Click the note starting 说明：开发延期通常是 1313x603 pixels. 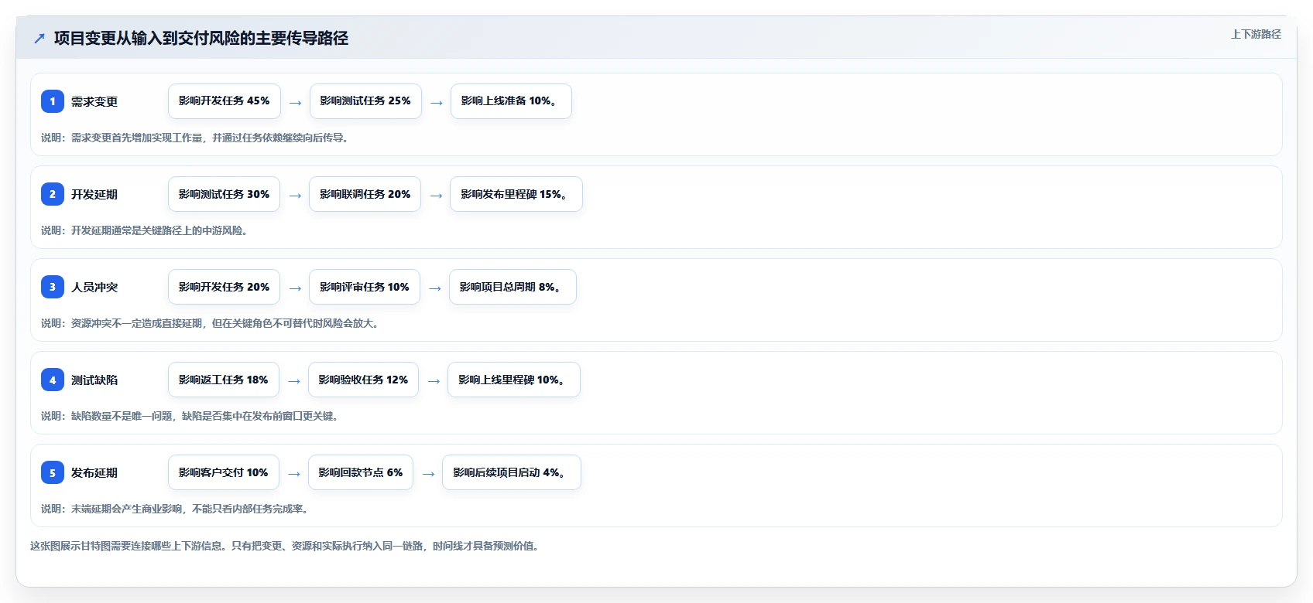click(146, 230)
